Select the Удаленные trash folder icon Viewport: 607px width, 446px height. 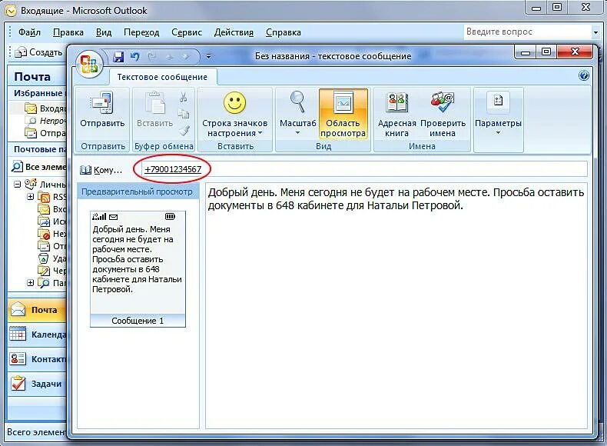[x=44, y=258]
